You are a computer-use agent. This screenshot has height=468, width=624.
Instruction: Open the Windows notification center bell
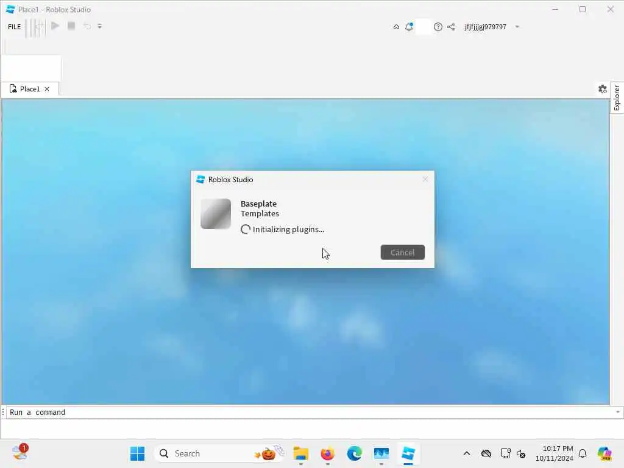(x=583, y=453)
